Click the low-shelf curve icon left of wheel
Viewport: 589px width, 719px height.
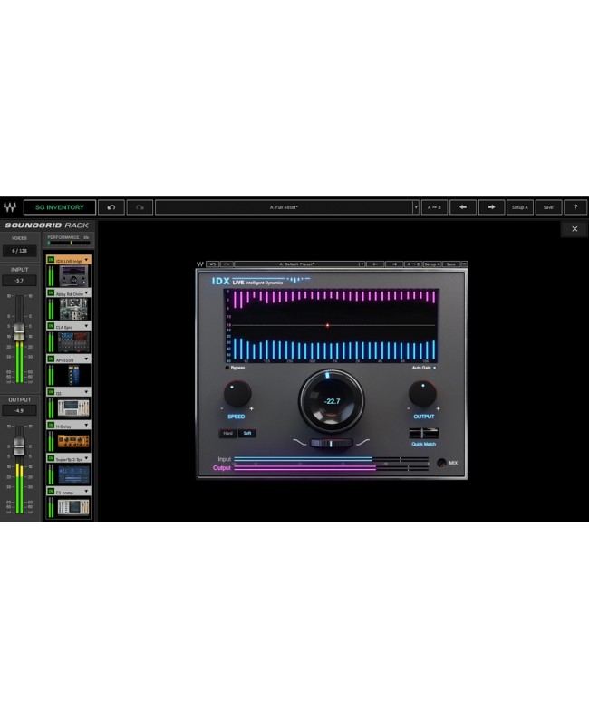point(300,443)
